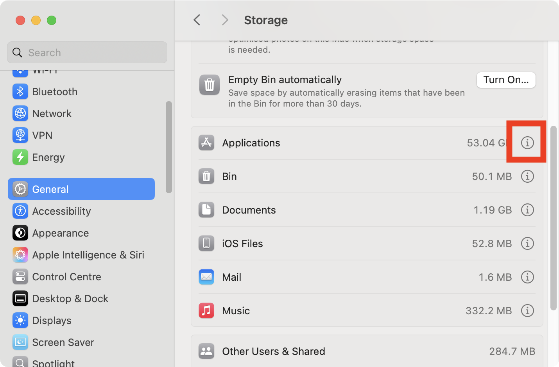Open Control Centre via its sidebar icon
Screen dimensions: 559x367
[x=20, y=276]
